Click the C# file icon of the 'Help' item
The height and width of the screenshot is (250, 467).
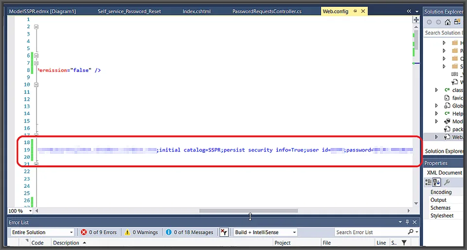[447, 113]
